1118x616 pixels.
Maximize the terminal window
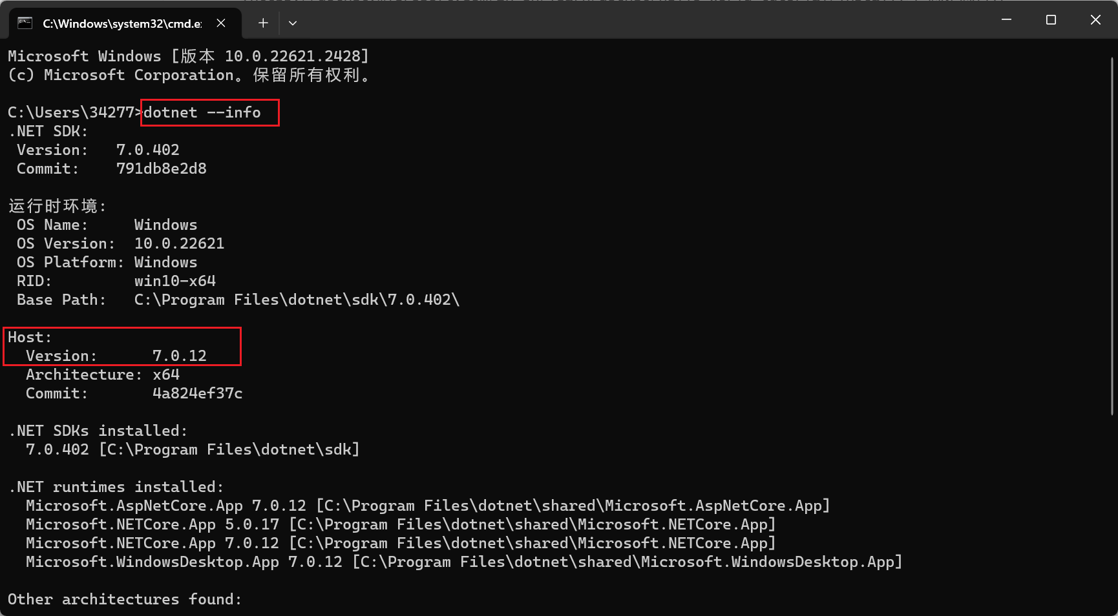(1051, 20)
